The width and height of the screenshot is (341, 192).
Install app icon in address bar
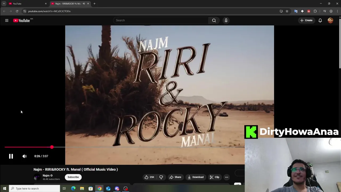tap(281, 11)
